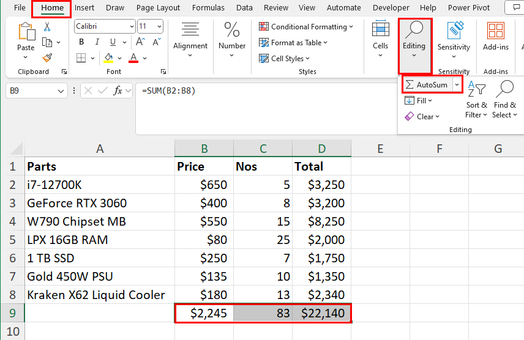Apply the yellow Fill Color
The width and height of the screenshot is (524, 340).
click(108, 57)
